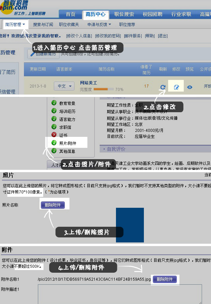Go to the 首页 tab

click(70, 14)
